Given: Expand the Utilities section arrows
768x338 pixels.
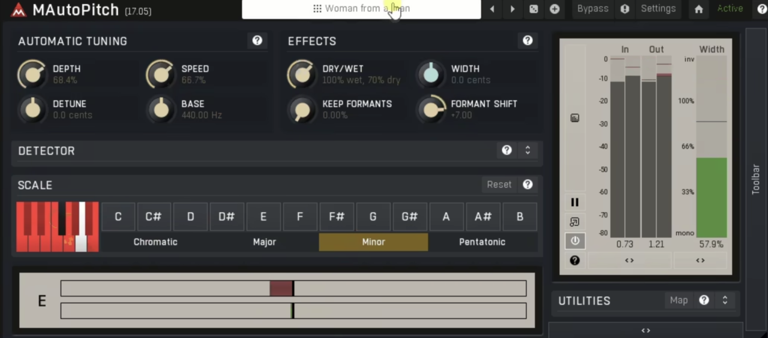Looking at the screenshot, I should [x=725, y=300].
